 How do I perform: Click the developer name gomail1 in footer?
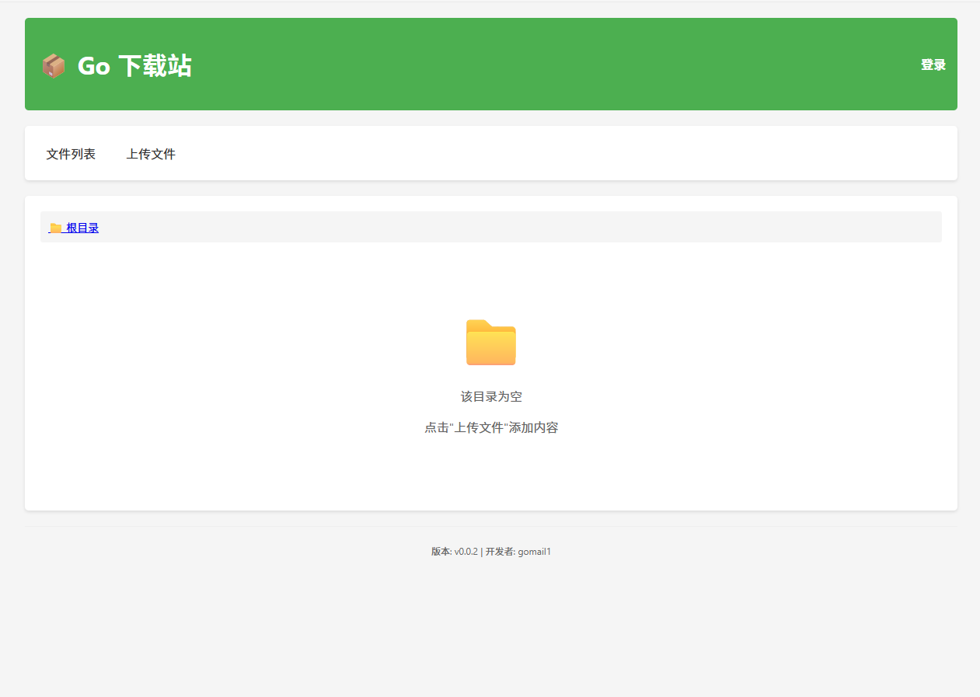535,551
